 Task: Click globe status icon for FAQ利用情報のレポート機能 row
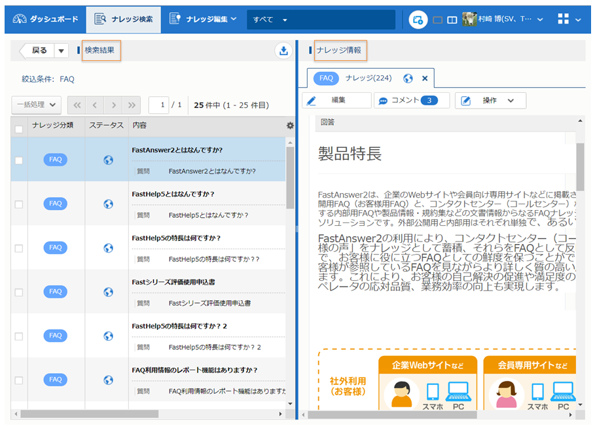coord(108,380)
